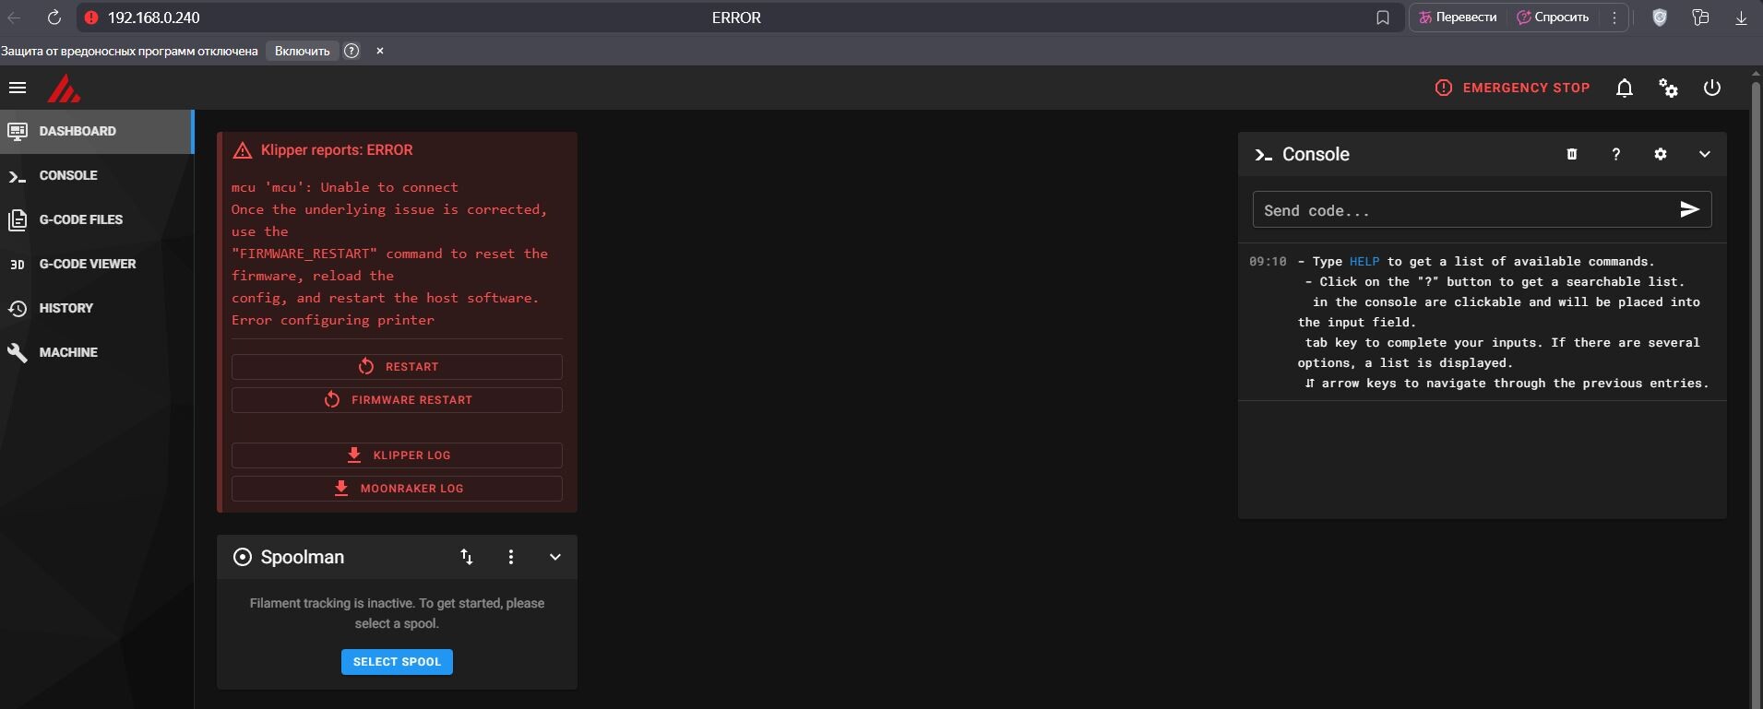
Task: Click the Spoolman change spool arrows icon
Action: (x=467, y=557)
